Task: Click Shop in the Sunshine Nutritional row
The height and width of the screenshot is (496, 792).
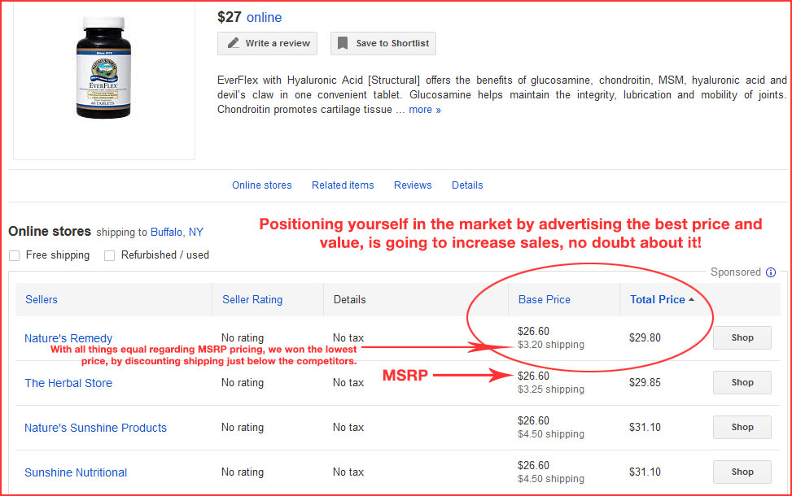Action: pos(742,472)
